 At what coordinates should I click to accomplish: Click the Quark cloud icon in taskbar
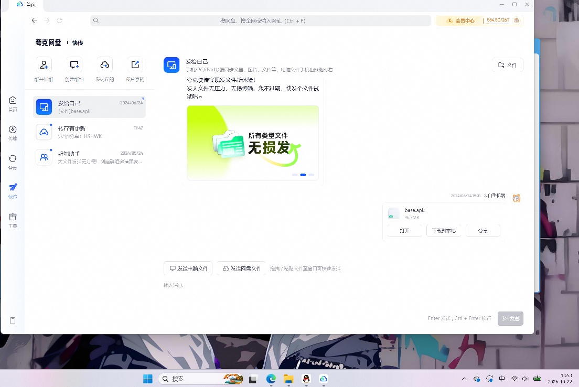[x=324, y=379]
